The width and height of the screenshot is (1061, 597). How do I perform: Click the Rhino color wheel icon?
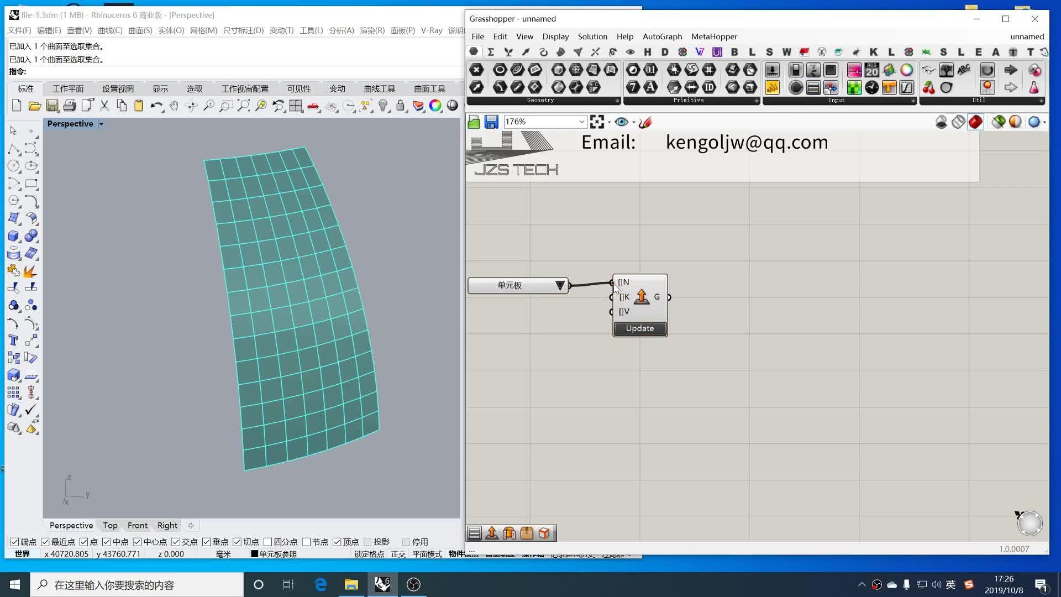[435, 106]
